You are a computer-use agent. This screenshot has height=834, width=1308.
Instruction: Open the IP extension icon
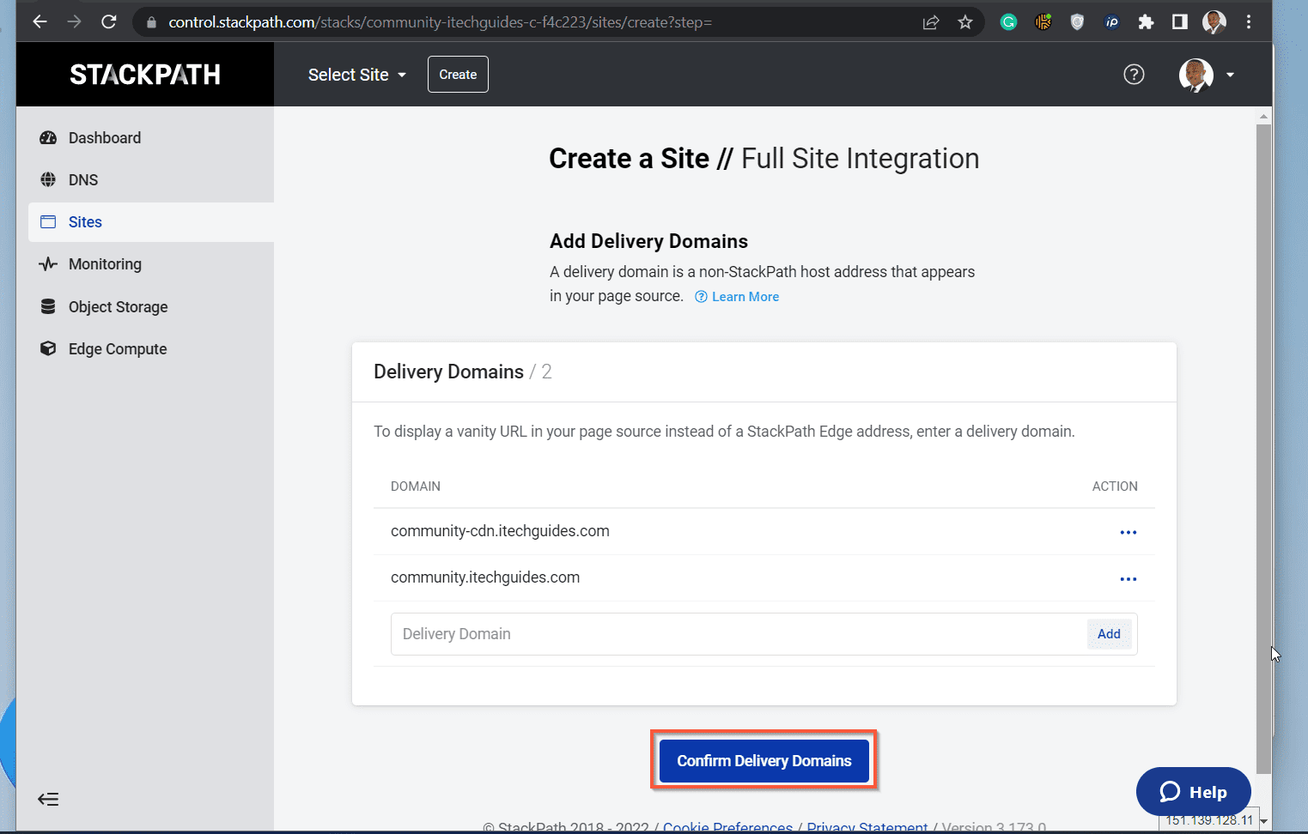[x=1112, y=22]
